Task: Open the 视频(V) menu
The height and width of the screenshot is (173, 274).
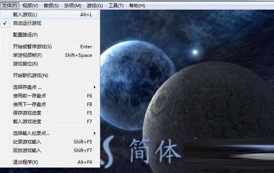Action: (30, 6)
